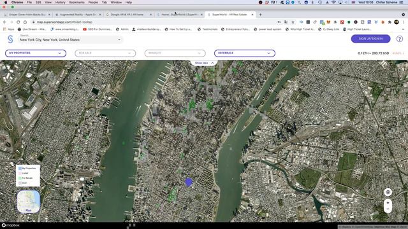Open the Apps bookmarks shortcut
This screenshot has height=229, width=408.
coord(8,29)
